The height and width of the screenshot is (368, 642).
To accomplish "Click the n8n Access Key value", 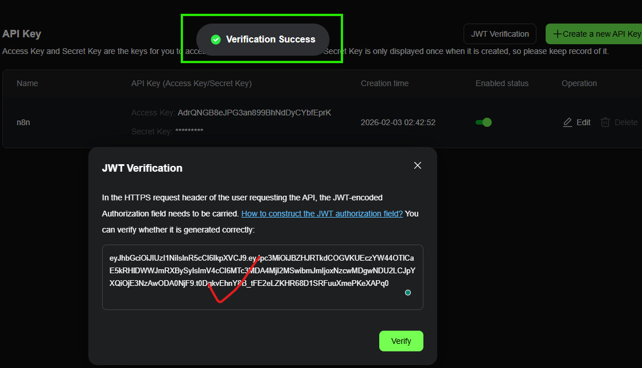I will [254, 113].
